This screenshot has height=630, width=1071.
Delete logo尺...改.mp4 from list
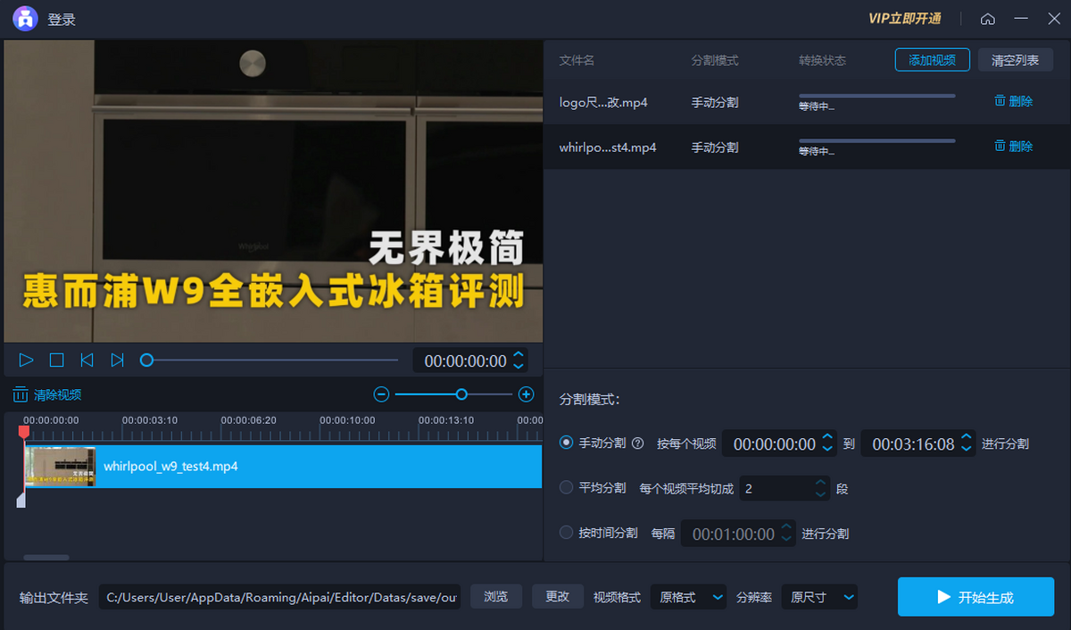(x=1014, y=102)
